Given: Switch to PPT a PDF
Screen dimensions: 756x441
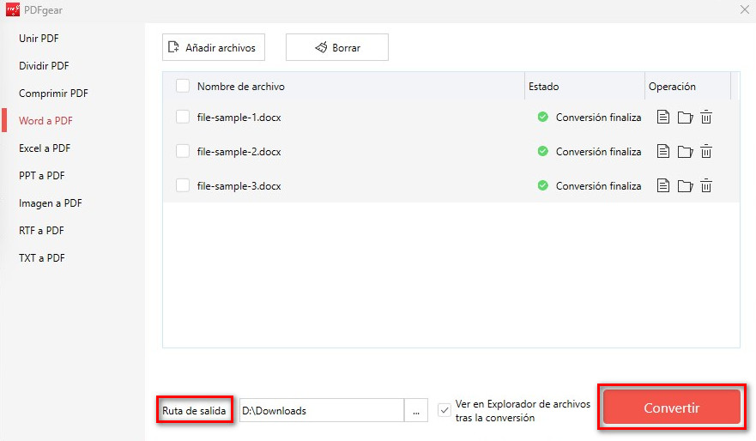Looking at the screenshot, I should (x=42, y=175).
